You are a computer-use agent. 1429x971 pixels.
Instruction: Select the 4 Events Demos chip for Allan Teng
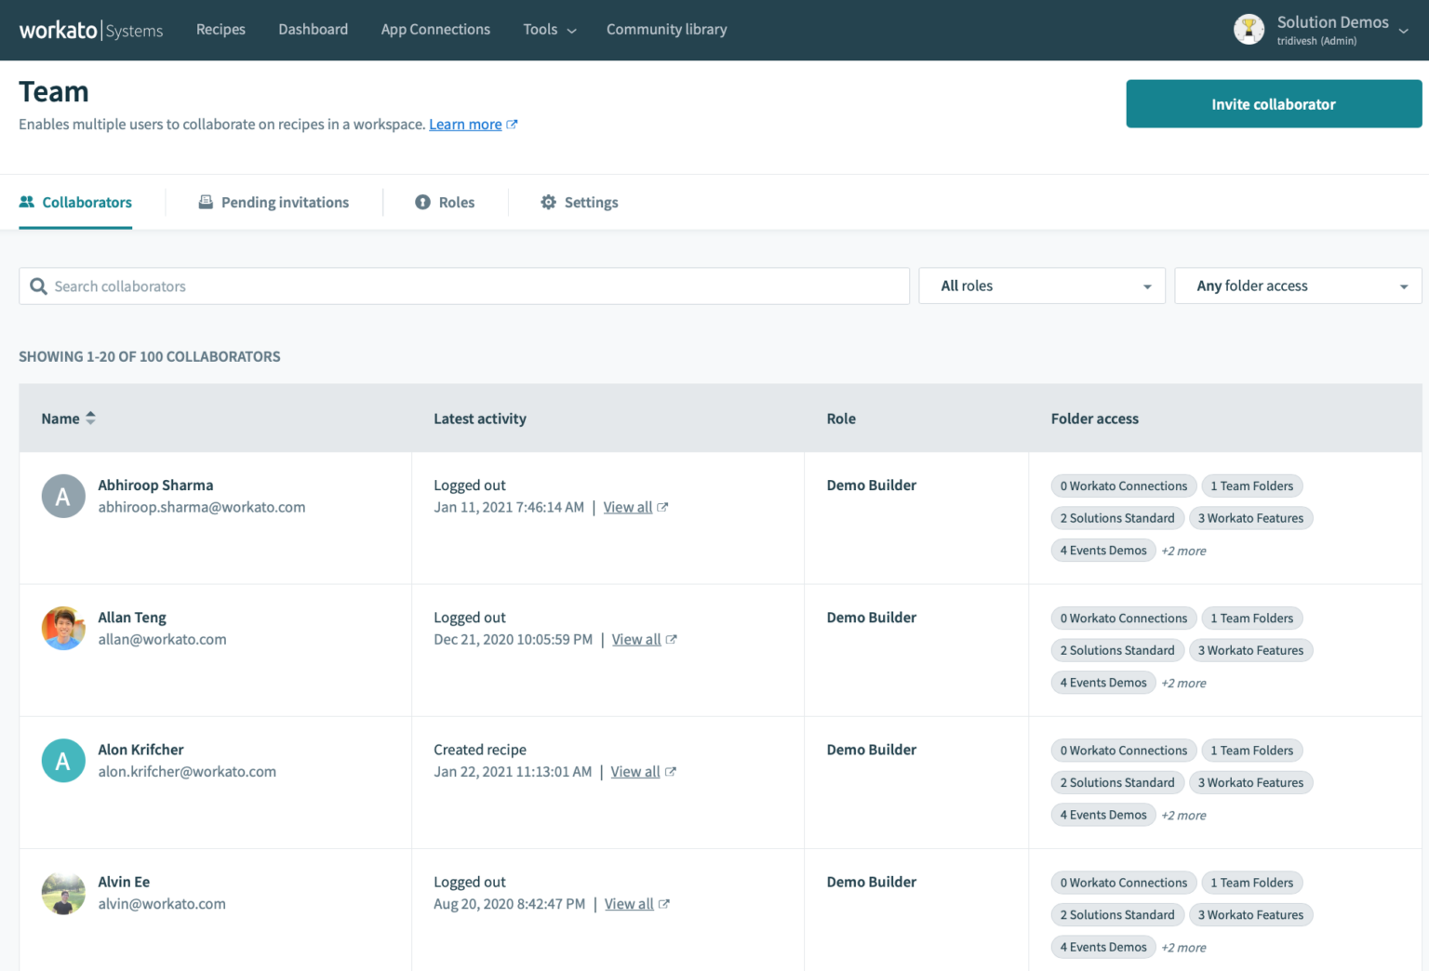point(1103,682)
